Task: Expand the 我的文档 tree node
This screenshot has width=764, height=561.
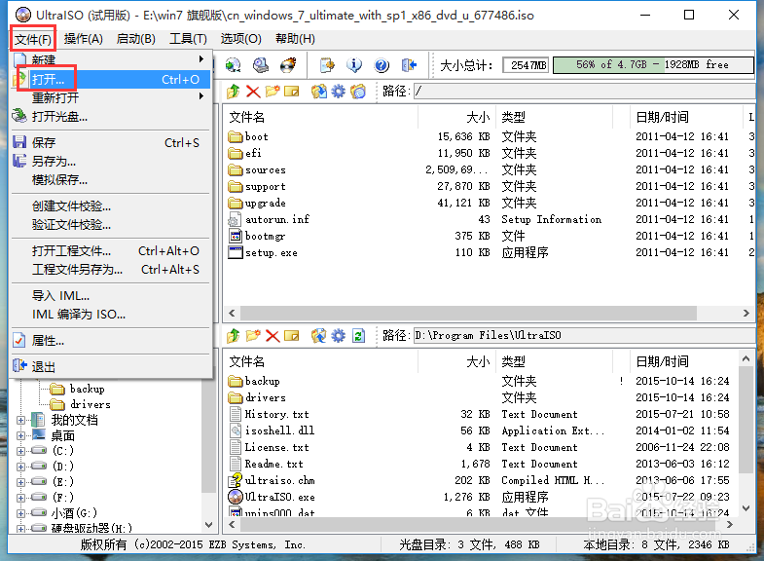Action: click(x=20, y=420)
